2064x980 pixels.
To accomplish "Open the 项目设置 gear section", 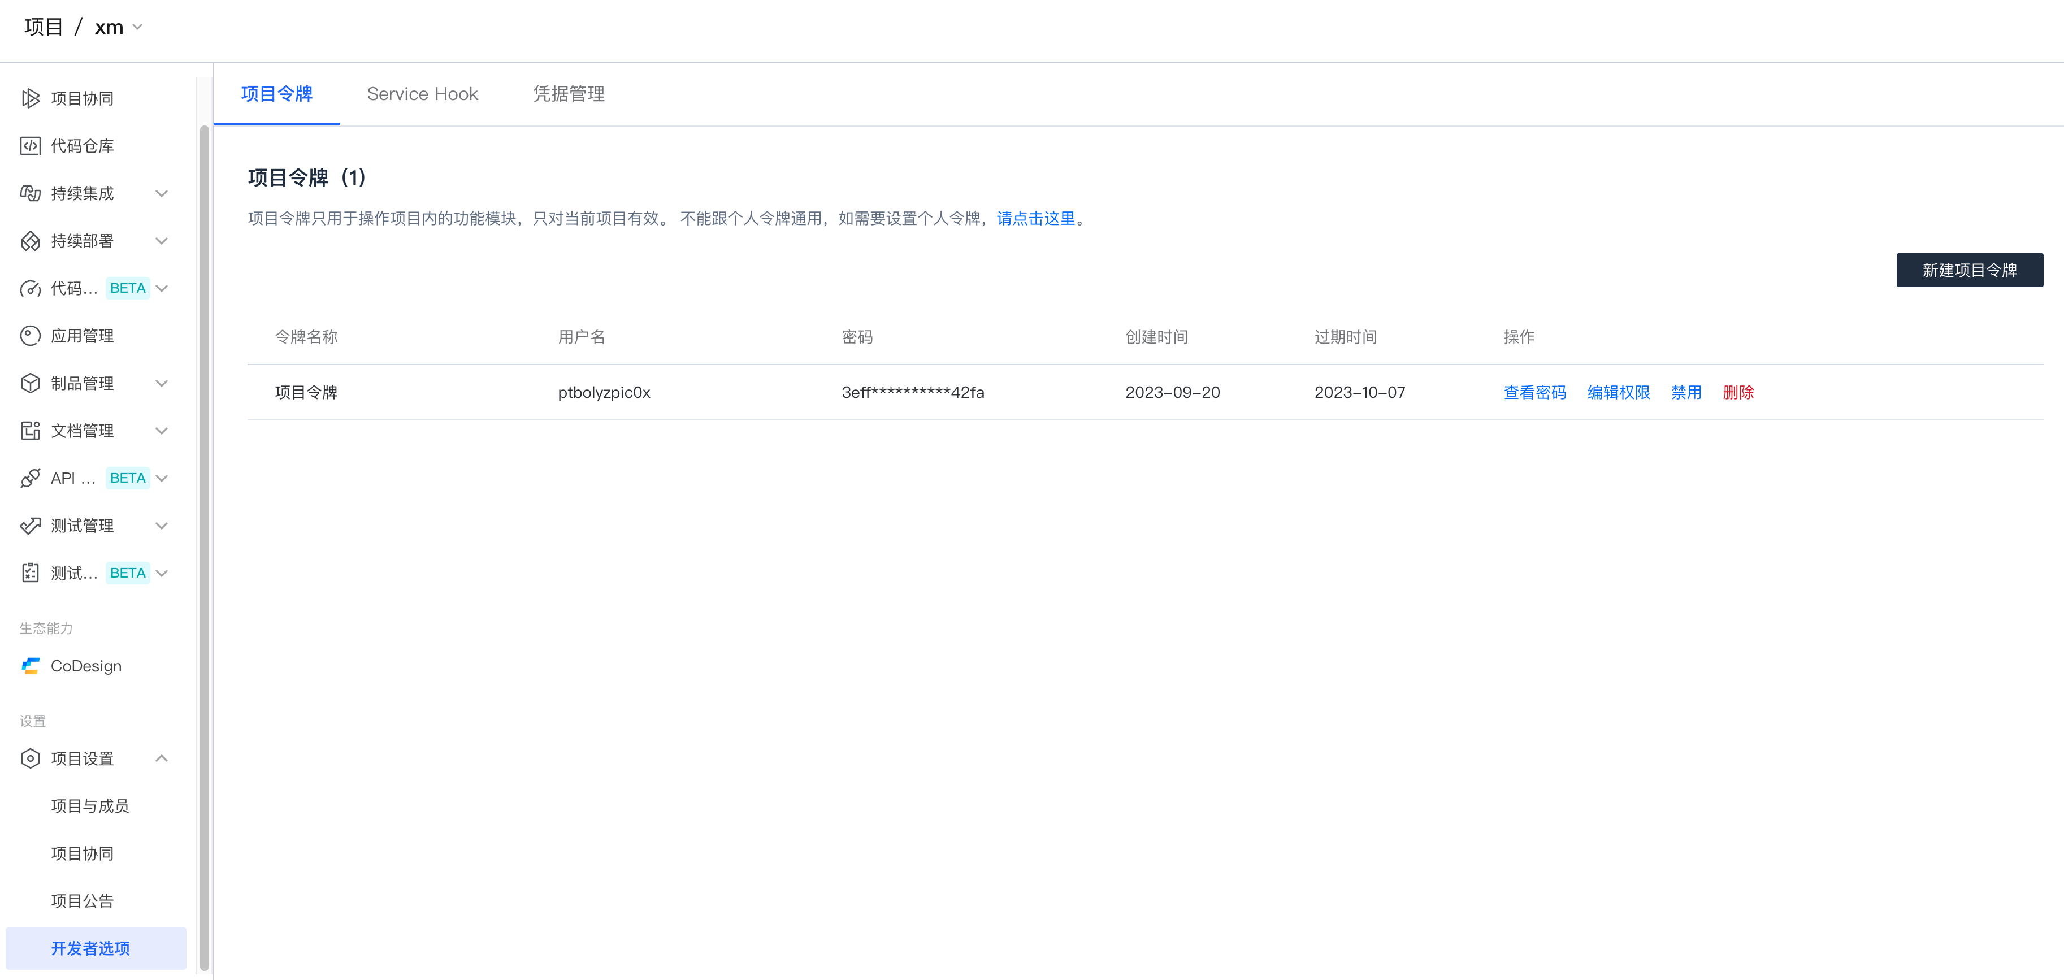I will click(x=83, y=758).
